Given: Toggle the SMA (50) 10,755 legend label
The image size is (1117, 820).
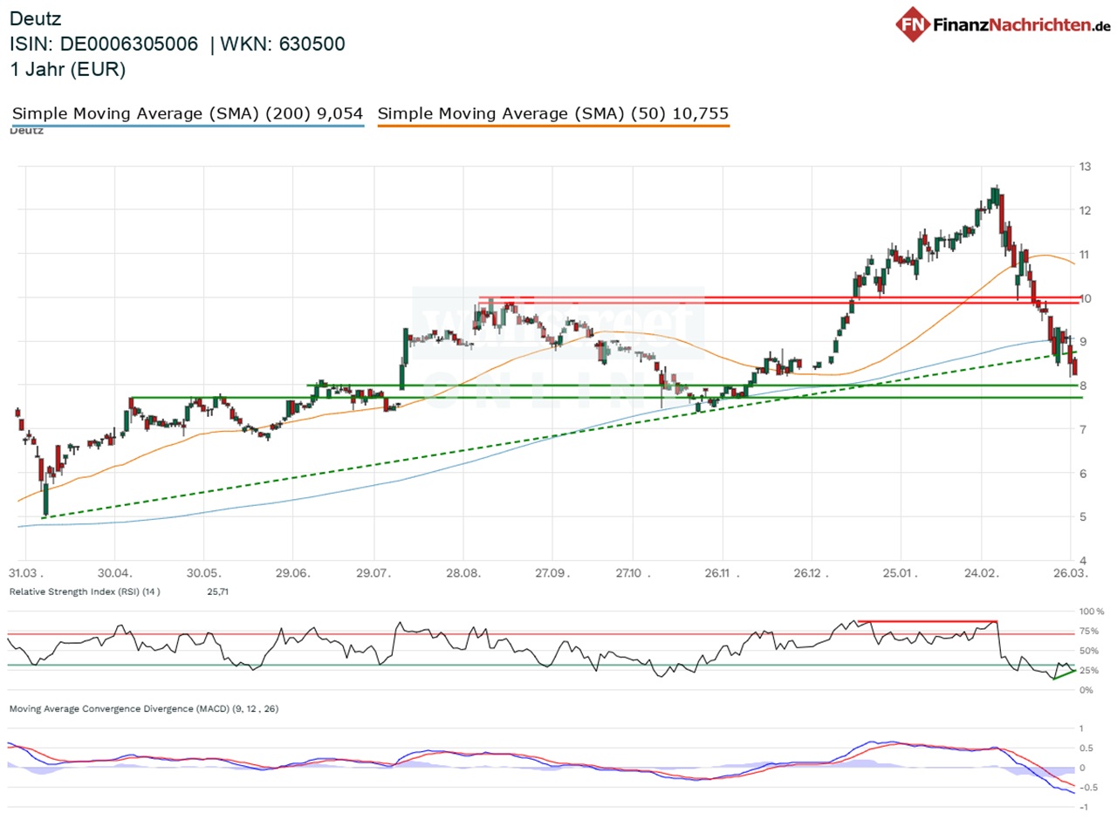Looking at the screenshot, I should pyautogui.click(x=553, y=113).
